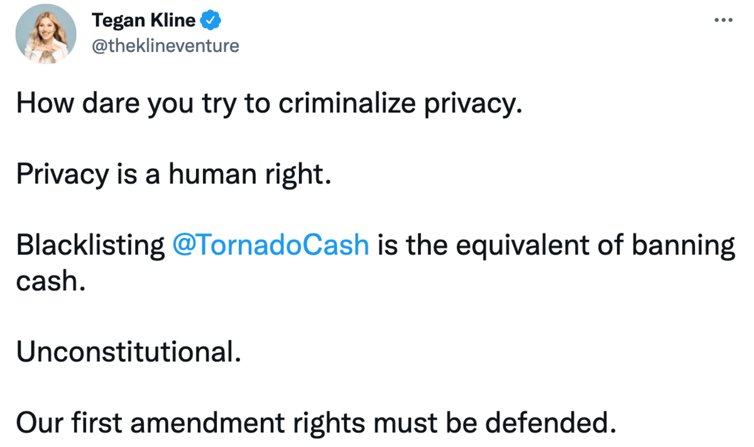The height and width of the screenshot is (447, 754).
Task: Click the phrase 'is the equivalent of banning'
Action: coord(556,245)
